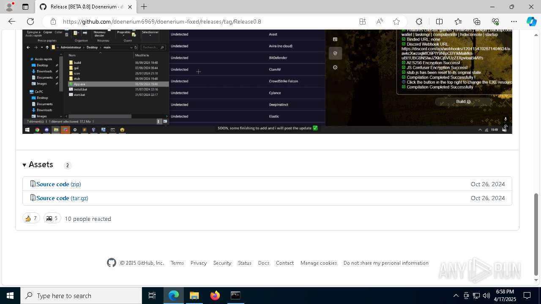Viewport: 541px width, 304px height.
Task: Click the taskbar search box
Action: click(x=81, y=296)
